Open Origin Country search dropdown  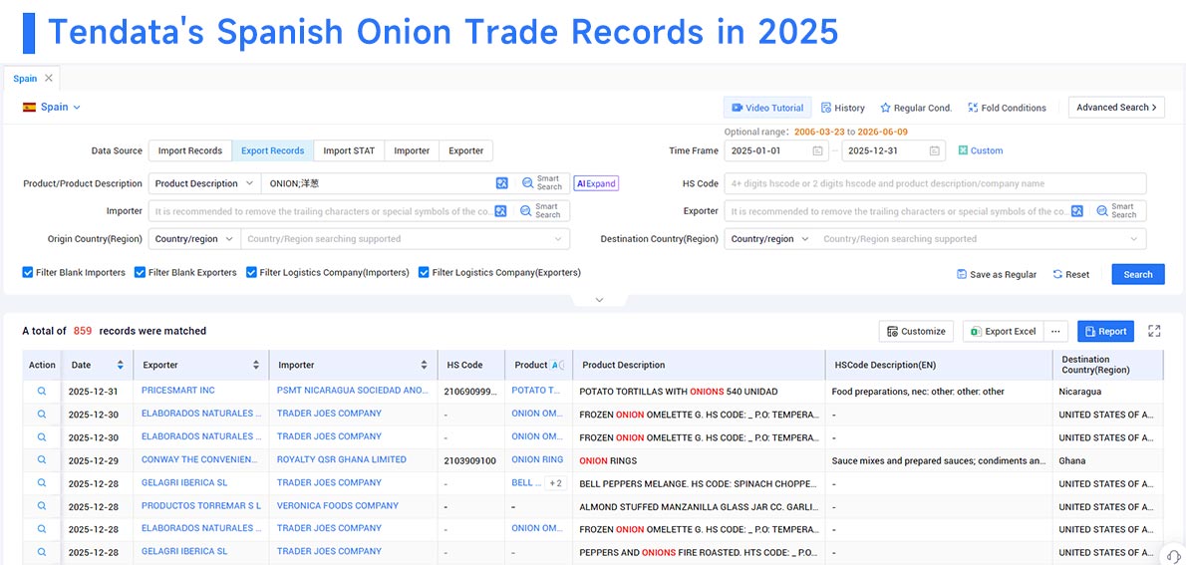click(x=405, y=239)
